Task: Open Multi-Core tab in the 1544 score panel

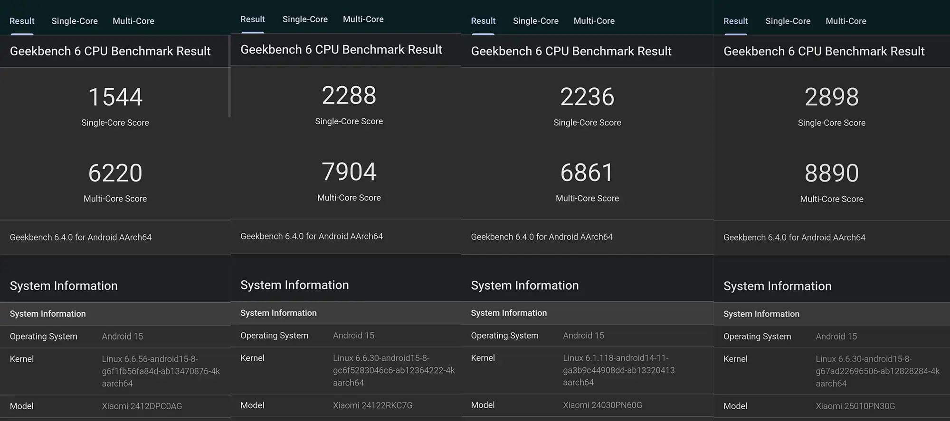Action: point(133,21)
